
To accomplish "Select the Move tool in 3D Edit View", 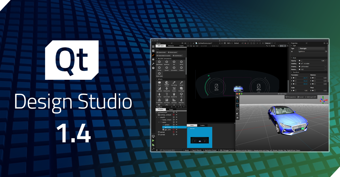I will click(x=237, y=105).
